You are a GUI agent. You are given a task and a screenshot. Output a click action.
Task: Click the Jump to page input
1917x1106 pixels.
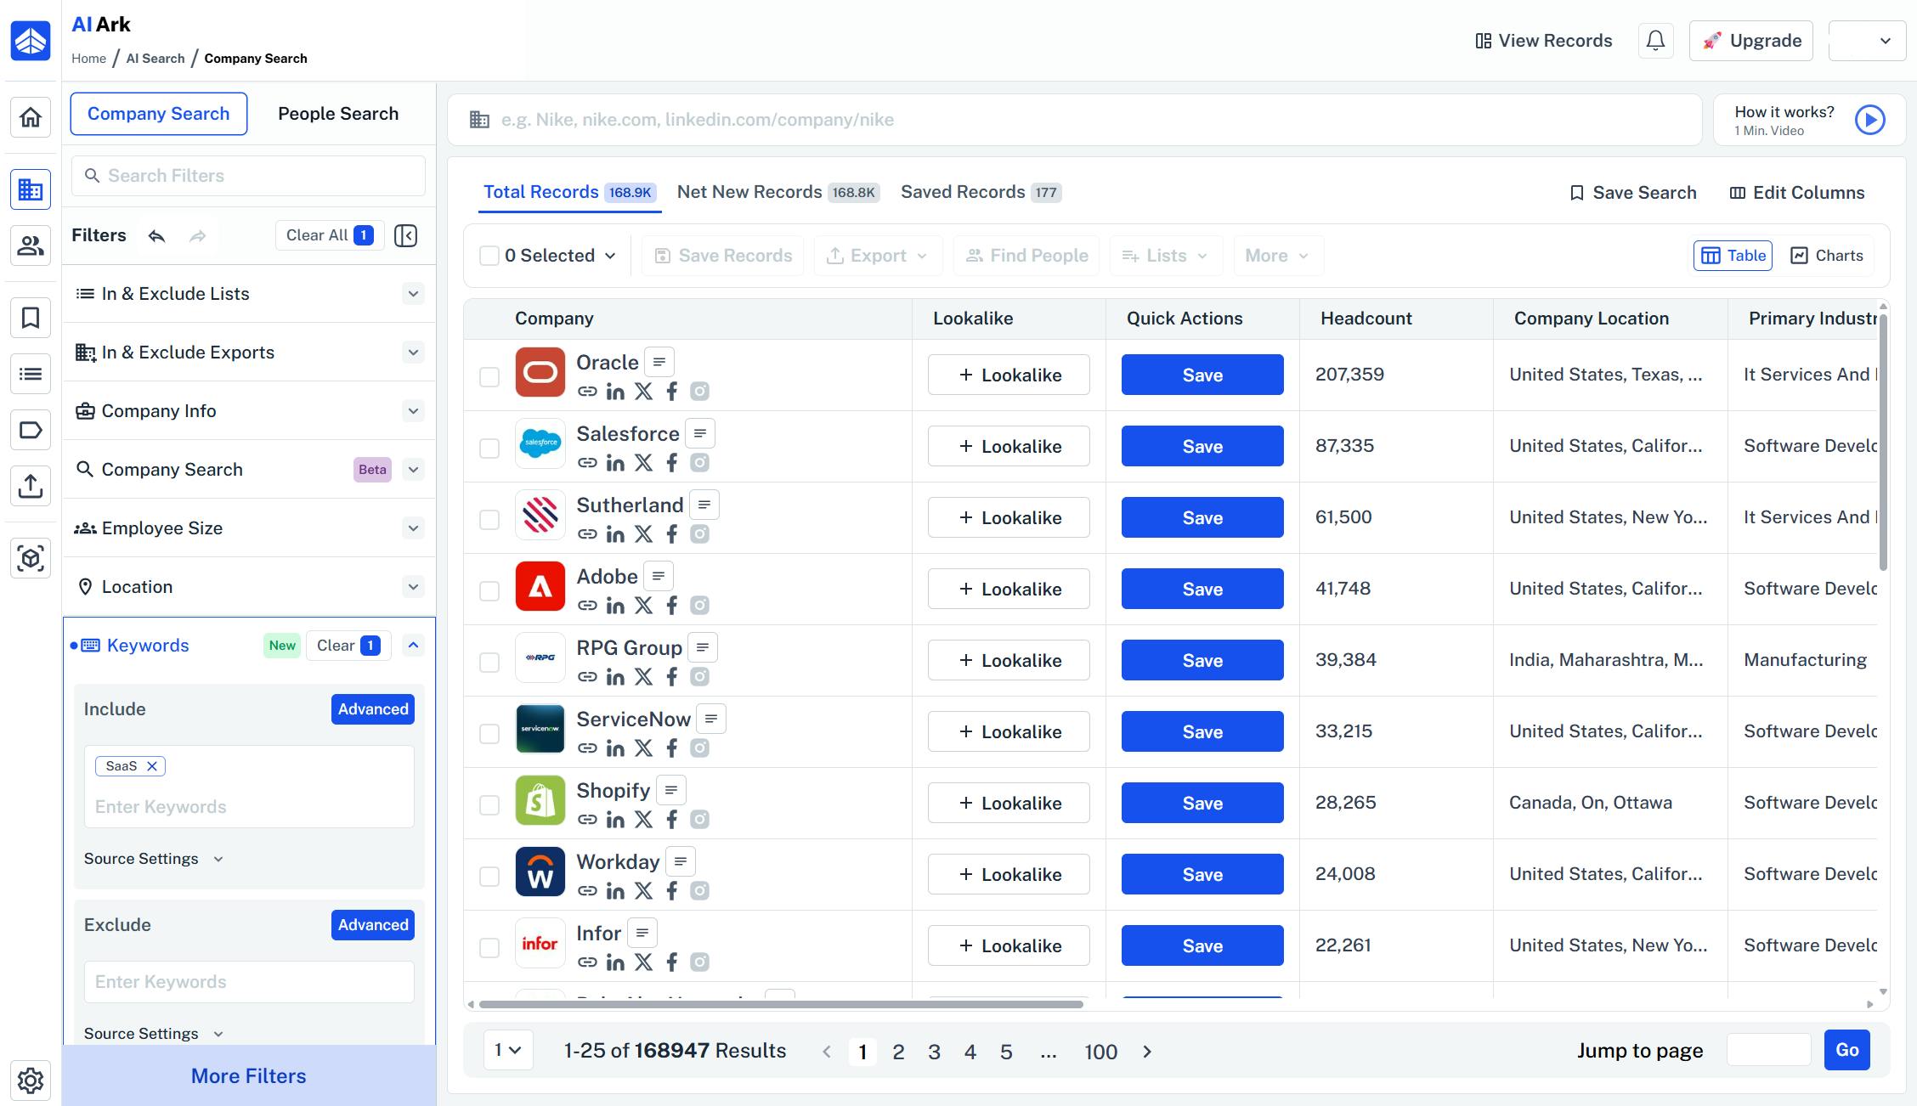1769,1050
